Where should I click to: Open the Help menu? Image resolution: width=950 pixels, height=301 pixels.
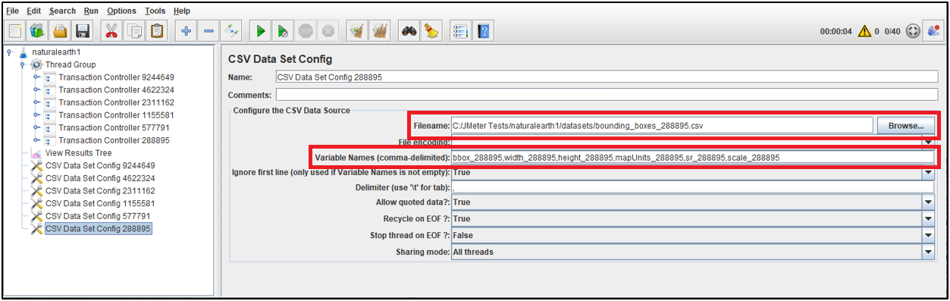(x=182, y=11)
